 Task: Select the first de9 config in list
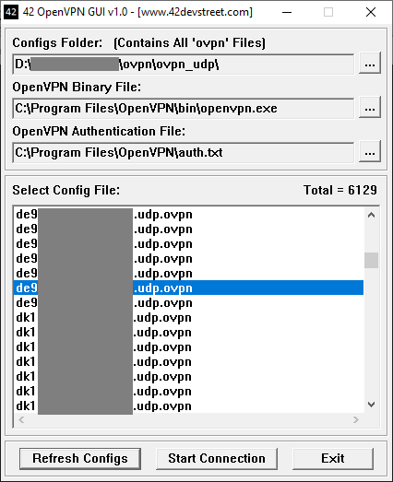pos(188,214)
